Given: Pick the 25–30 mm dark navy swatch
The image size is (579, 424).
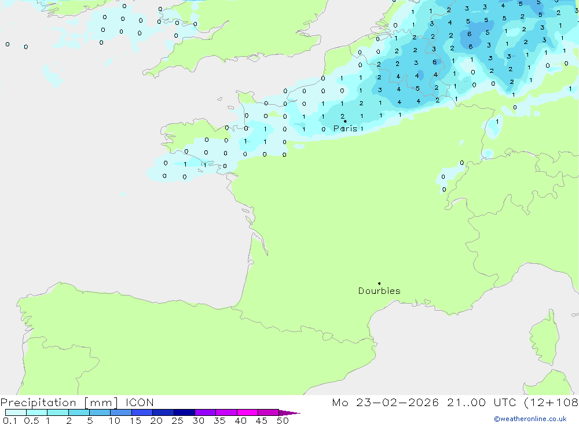Looking at the screenshot, I should [184, 412].
